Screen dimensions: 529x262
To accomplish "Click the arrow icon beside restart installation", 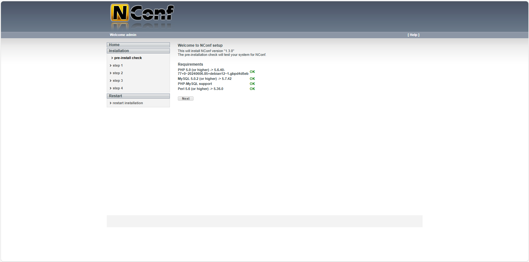I will 111,103.
